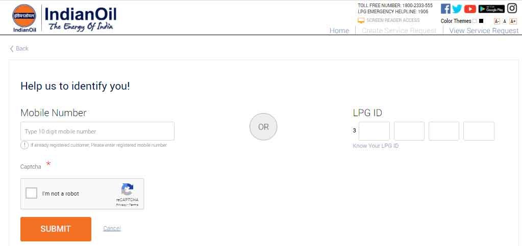Click the Color Themes label
Screen dimensions: 522x246
coord(456,21)
